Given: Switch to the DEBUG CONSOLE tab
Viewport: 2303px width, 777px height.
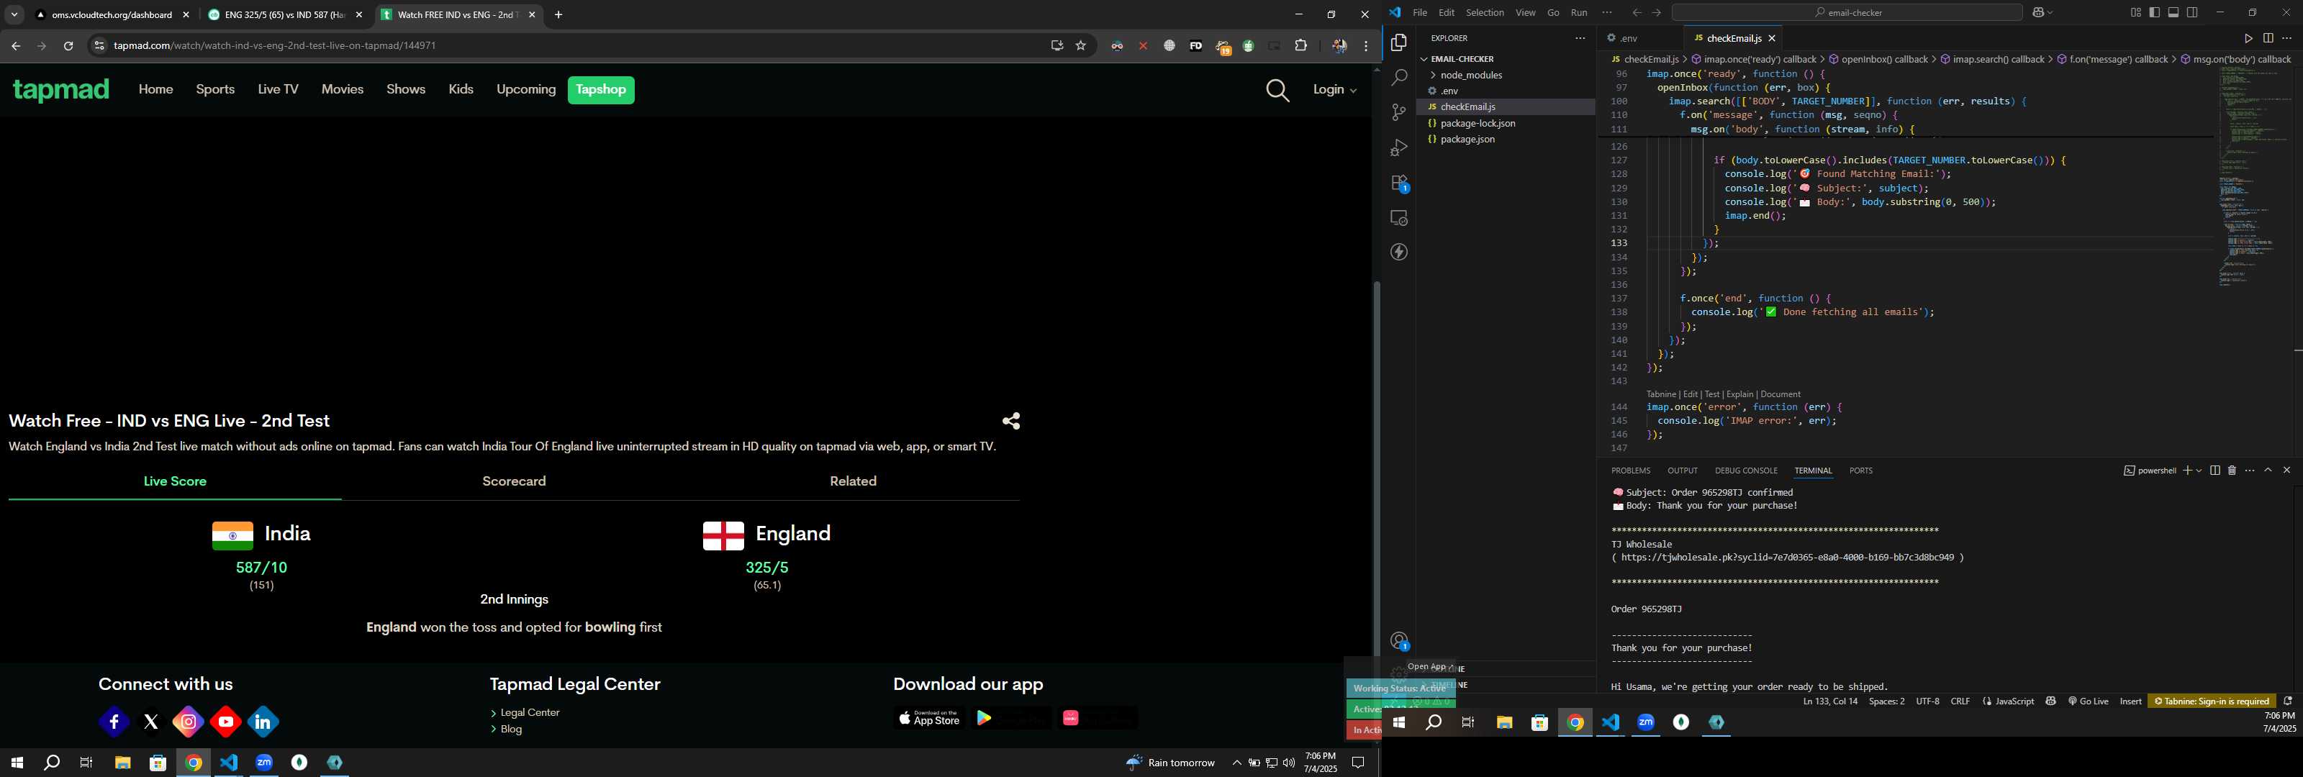Looking at the screenshot, I should tap(1745, 471).
